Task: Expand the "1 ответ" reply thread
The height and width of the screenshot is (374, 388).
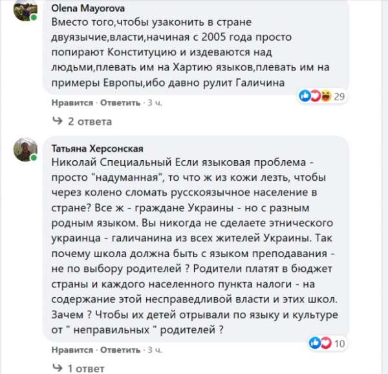Action: [x=86, y=368]
